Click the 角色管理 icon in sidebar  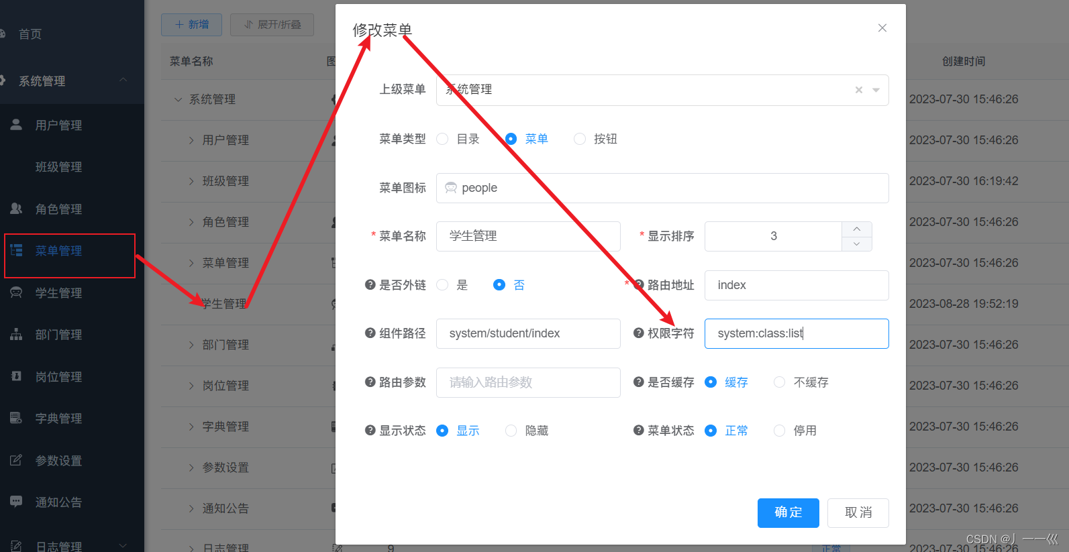(x=16, y=209)
